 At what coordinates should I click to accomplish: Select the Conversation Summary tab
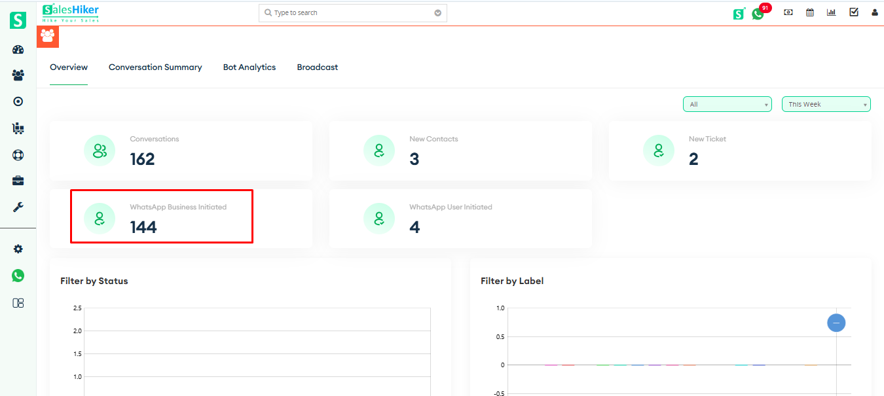(155, 67)
